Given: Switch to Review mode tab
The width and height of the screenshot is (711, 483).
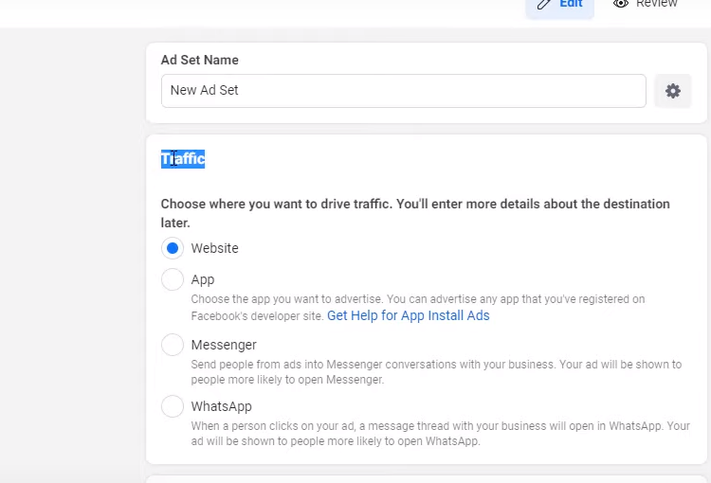Looking at the screenshot, I should [x=646, y=5].
